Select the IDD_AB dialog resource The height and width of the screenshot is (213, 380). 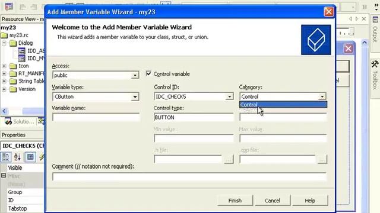pos(36,51)
